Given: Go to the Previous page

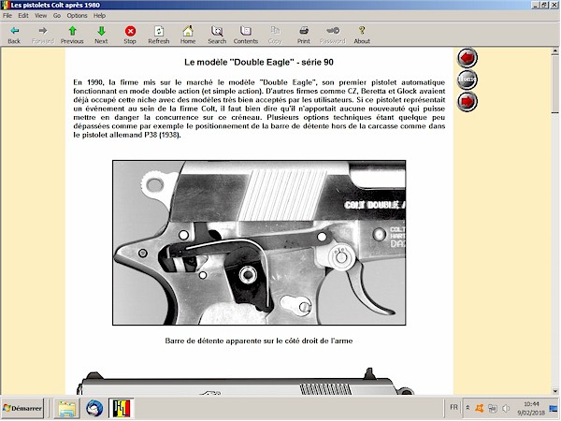Looking at the screenshot, I should click(72, 35).
